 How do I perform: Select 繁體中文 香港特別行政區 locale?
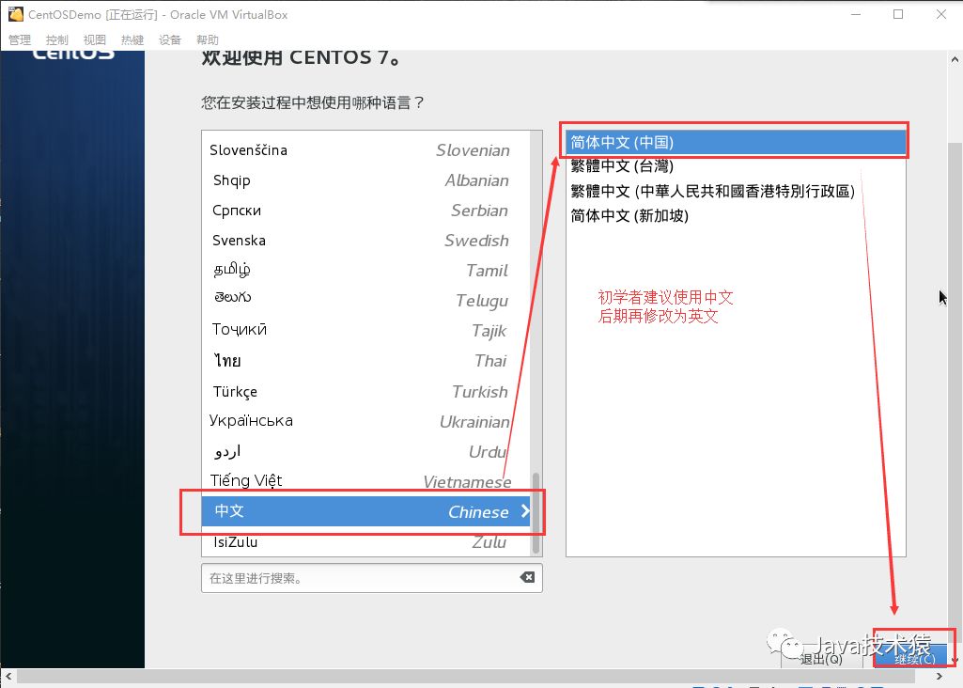tap(736, 191)
